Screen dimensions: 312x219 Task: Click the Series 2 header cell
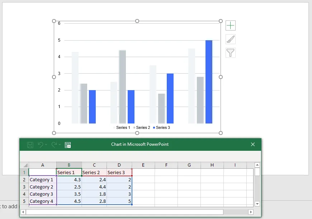tap(94, 172)
